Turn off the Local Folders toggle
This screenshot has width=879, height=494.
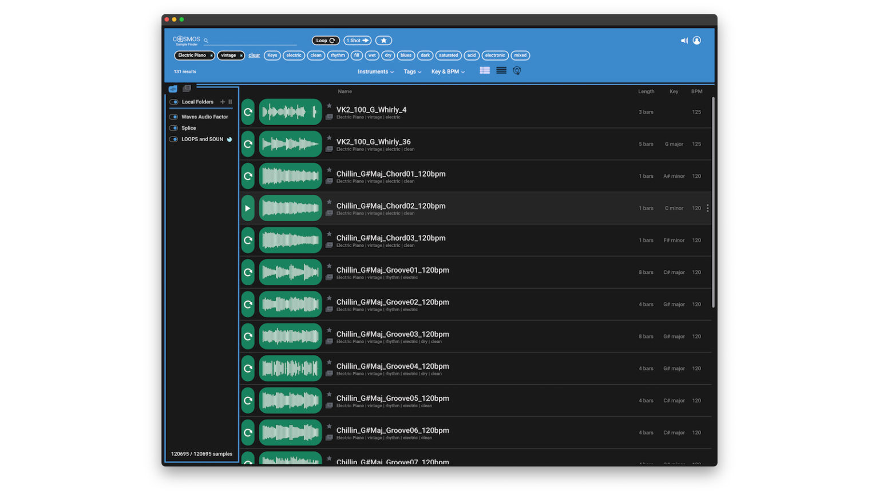[x=173, y=101]
